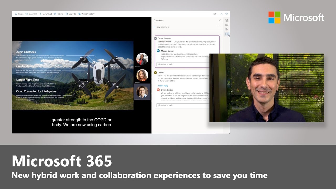Click the 'Longer Flight Time' slide heading
Screen dimensions: 336x189
tap(28, 80)
